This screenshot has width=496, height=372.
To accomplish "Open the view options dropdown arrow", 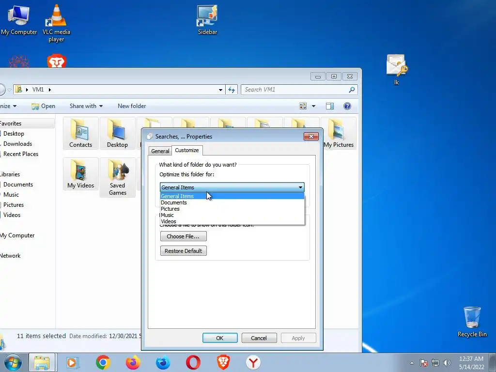I will 313,106.
